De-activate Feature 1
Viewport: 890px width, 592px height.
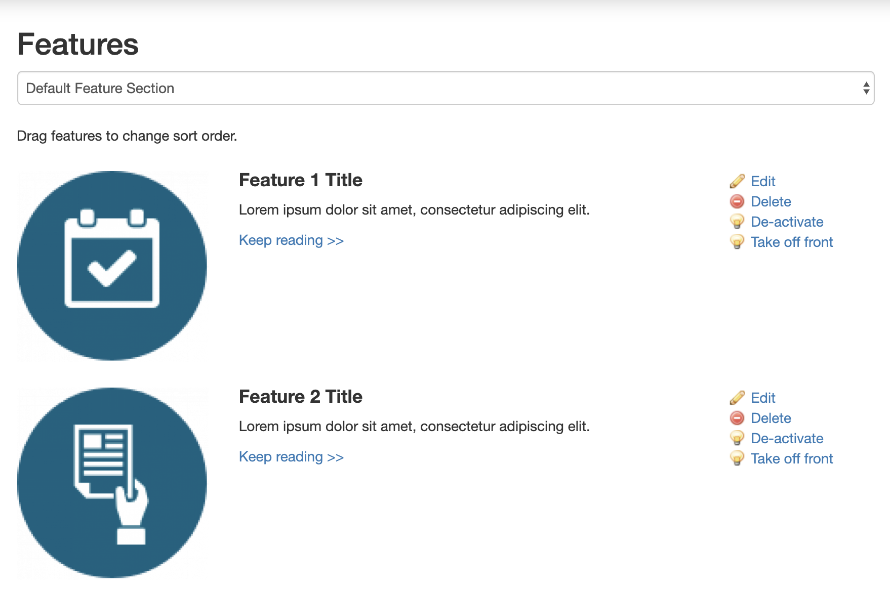(x=787, y=222)
